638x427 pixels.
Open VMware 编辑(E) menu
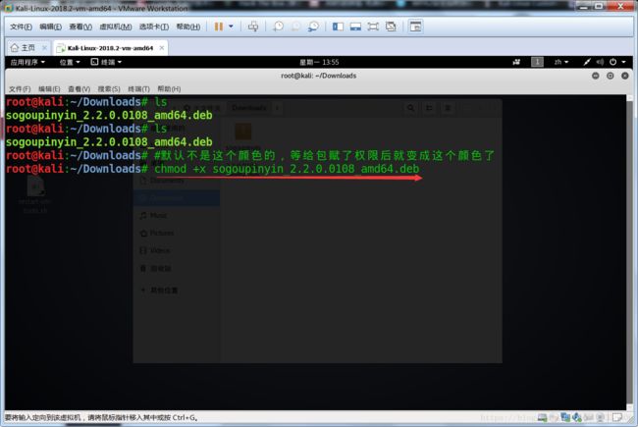tap(50, 27)
